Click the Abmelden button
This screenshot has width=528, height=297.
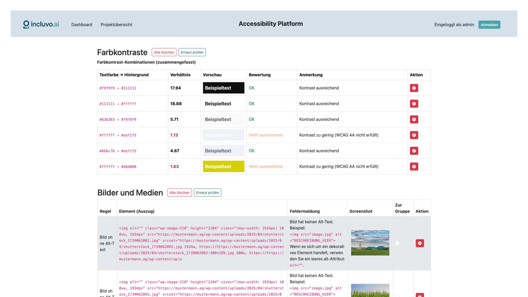point(489,25)
